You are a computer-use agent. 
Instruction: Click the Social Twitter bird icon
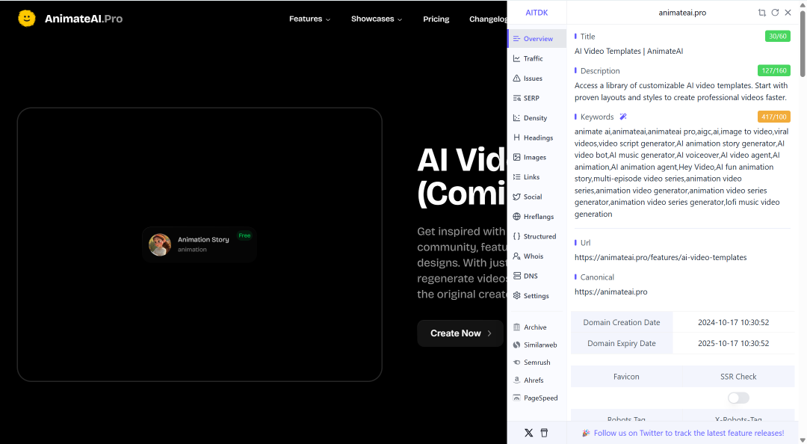pyautogui.click(x=517, y=197)
